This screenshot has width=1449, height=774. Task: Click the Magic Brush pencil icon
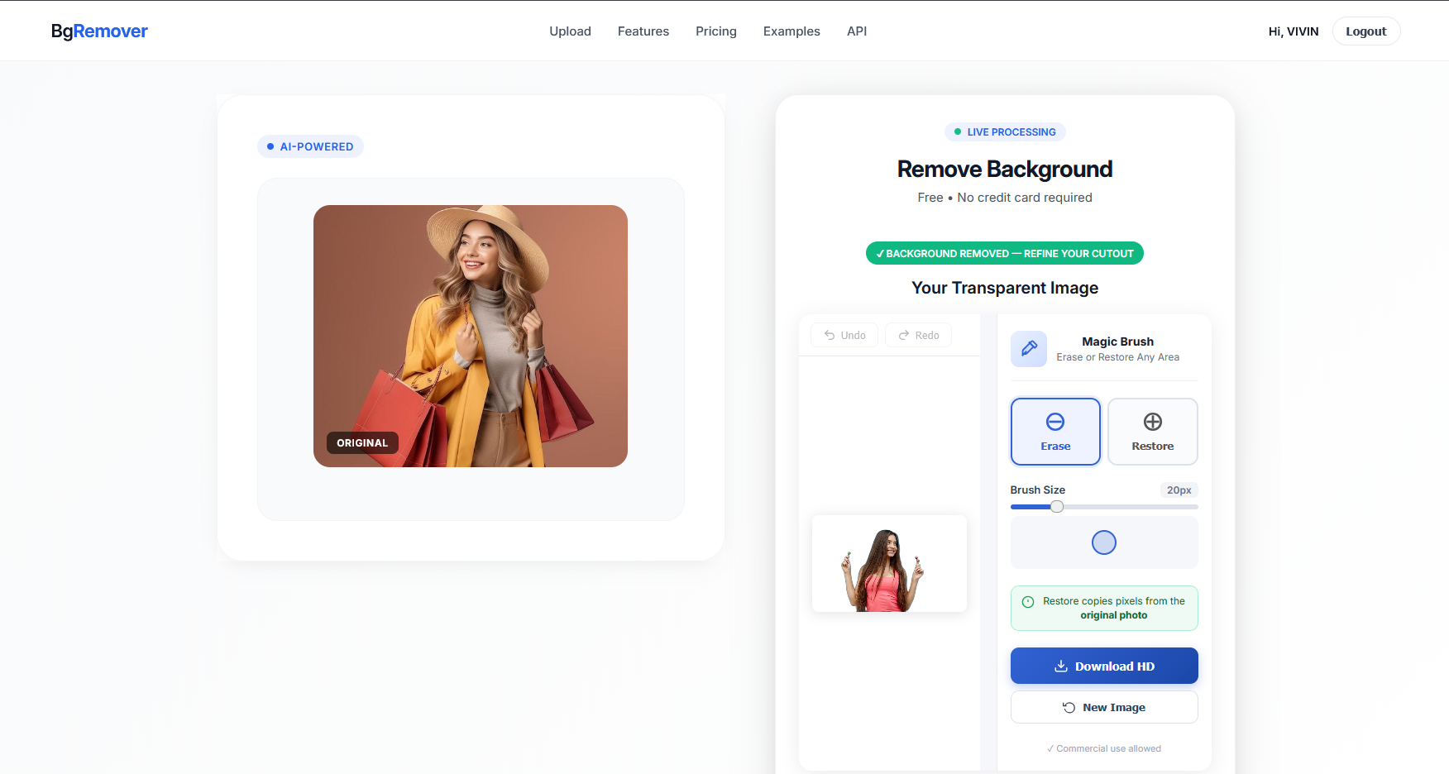tap(1029, 349)
